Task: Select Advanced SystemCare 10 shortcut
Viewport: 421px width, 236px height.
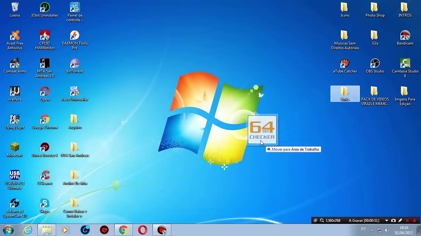Action: click(15, 208)
